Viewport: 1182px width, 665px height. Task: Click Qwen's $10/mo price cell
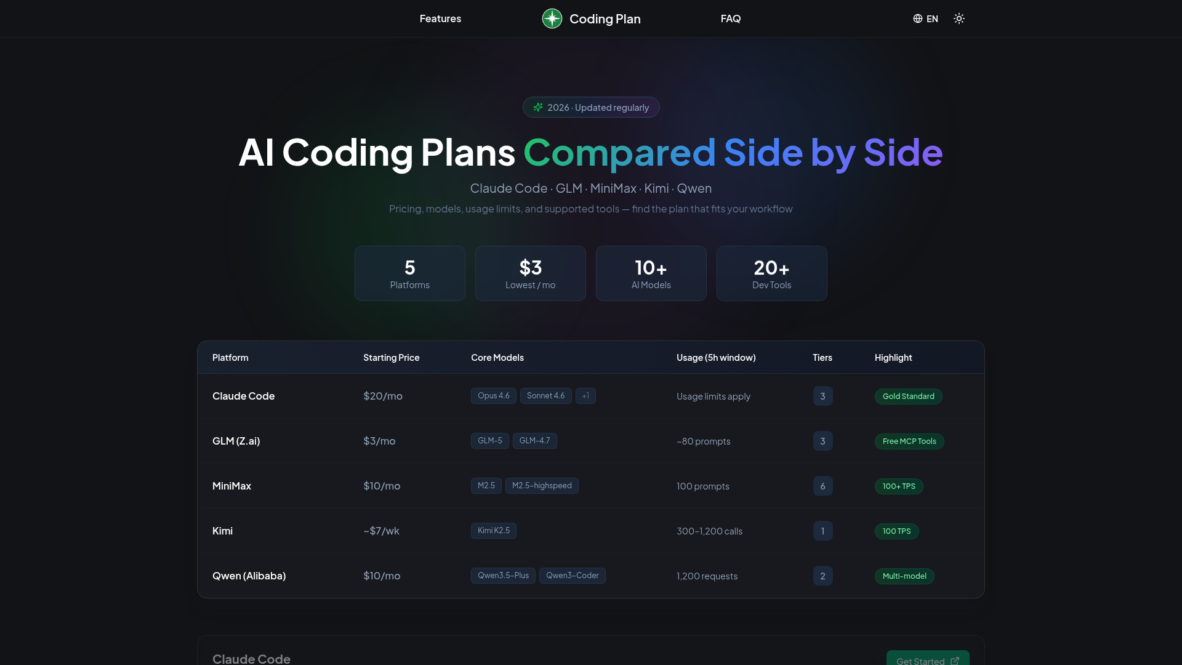tap(382, 576)
